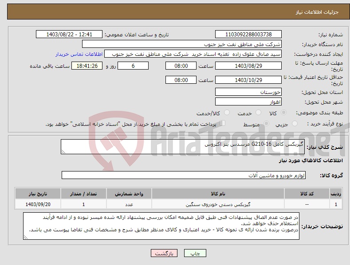The width and height of the screenshot is (350, 265).
Task: Click the response deadline hour 08:00 field
Action: [181, 66]
